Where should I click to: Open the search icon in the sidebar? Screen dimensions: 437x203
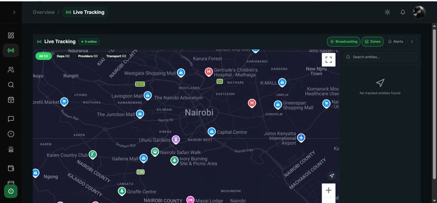(x=11, y=85)
